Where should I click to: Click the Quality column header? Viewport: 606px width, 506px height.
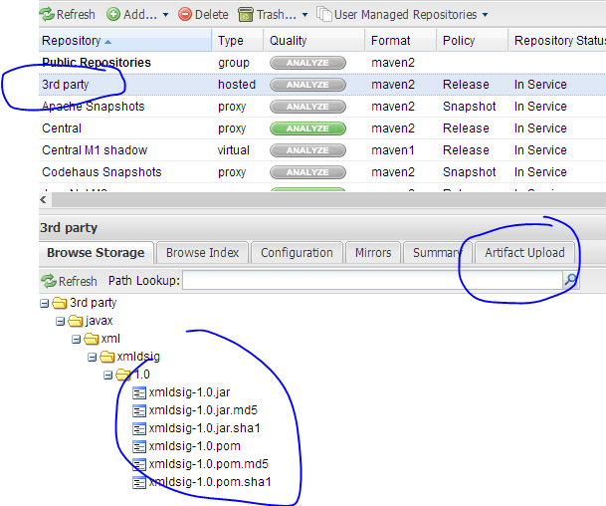(314, 40)
